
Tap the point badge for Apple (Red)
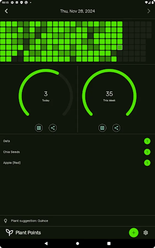click(x=147, y=163)
